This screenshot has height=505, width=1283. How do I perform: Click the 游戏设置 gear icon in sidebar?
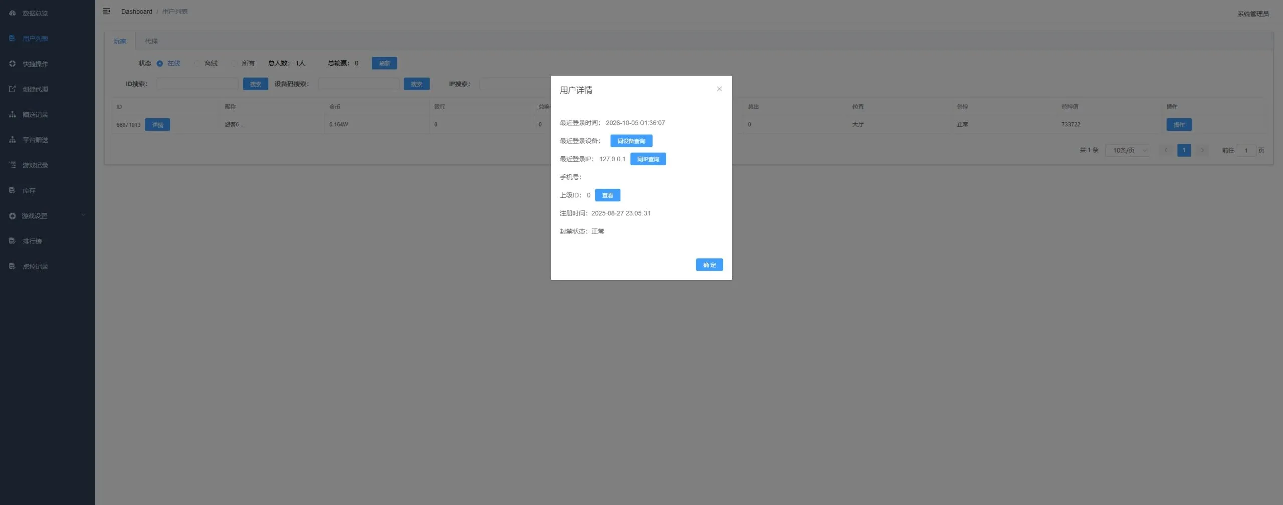[x=12, y=216]
